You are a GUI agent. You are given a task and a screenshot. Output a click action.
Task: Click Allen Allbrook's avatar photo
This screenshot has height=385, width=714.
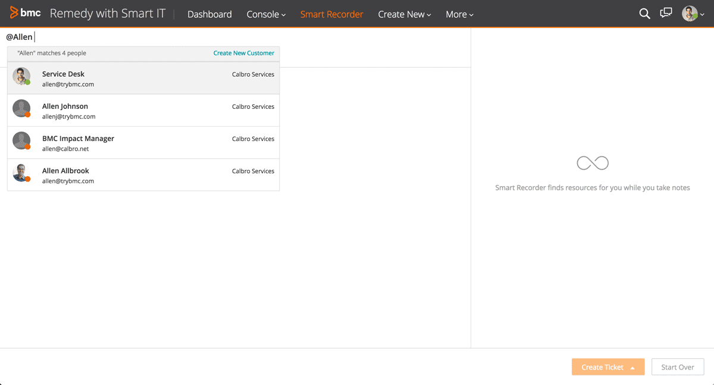(21, 173)
